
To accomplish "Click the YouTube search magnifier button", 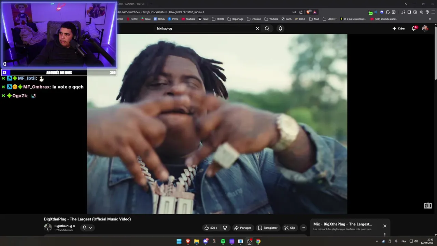I will pyautogui.click(x=267, y=28).
